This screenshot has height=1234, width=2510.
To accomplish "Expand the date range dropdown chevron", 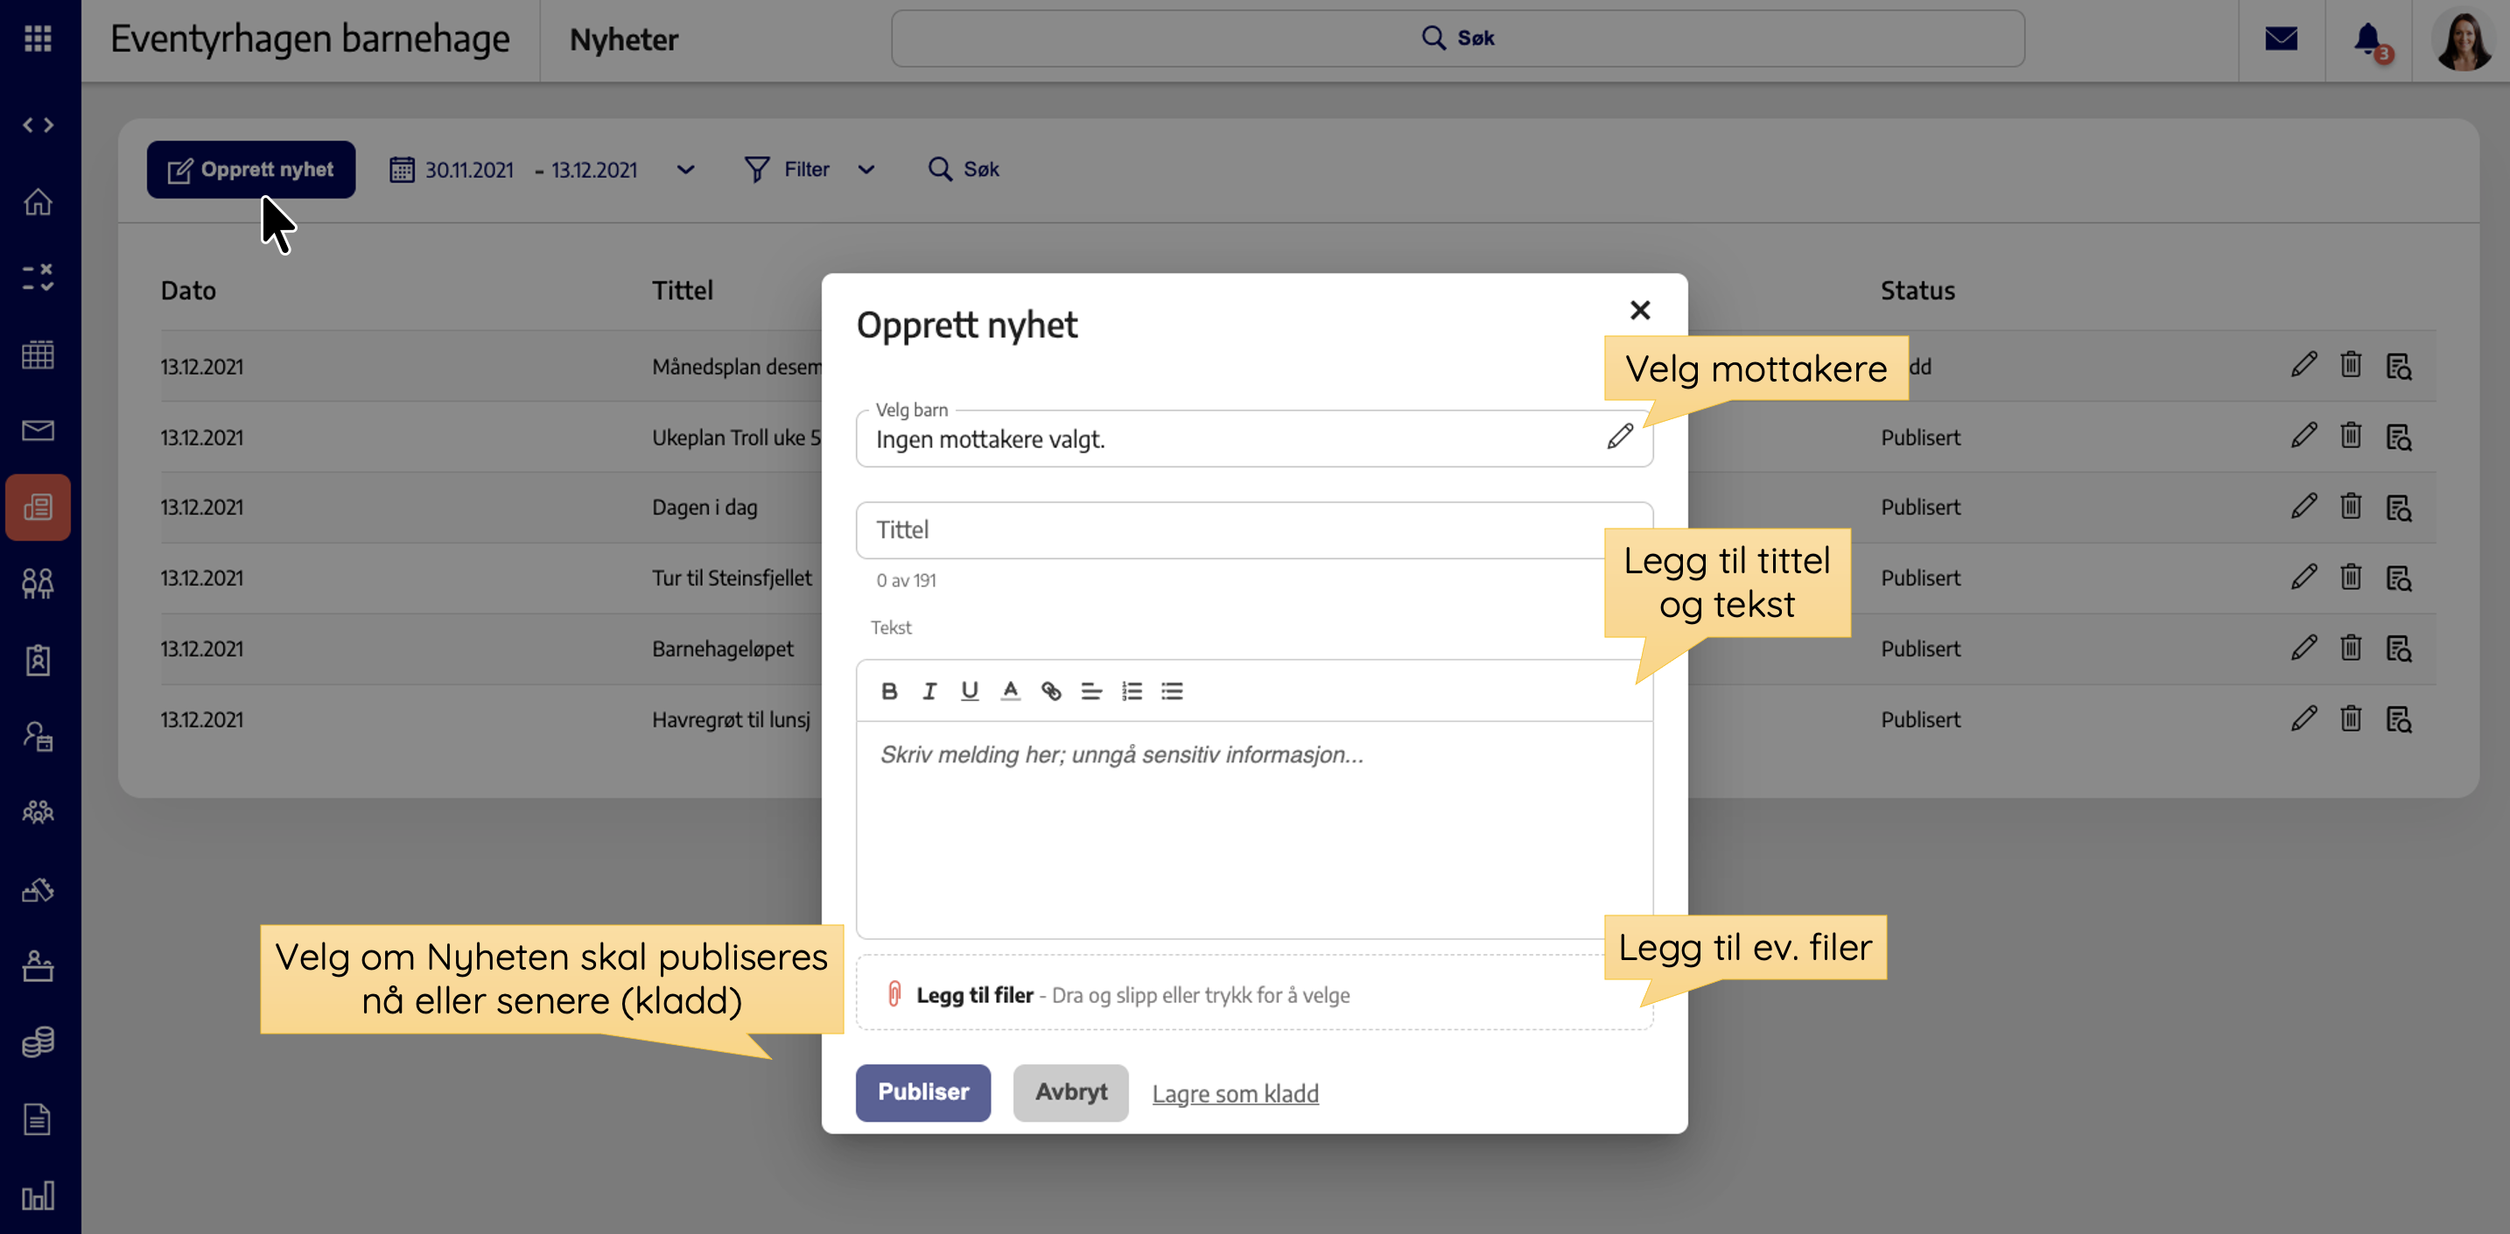I will pyautogui.click(x=686, y=170).
